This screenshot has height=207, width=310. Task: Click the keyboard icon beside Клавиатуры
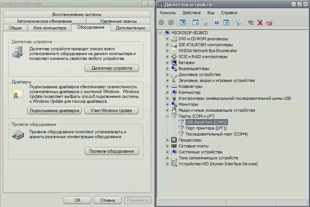point(174,86)
